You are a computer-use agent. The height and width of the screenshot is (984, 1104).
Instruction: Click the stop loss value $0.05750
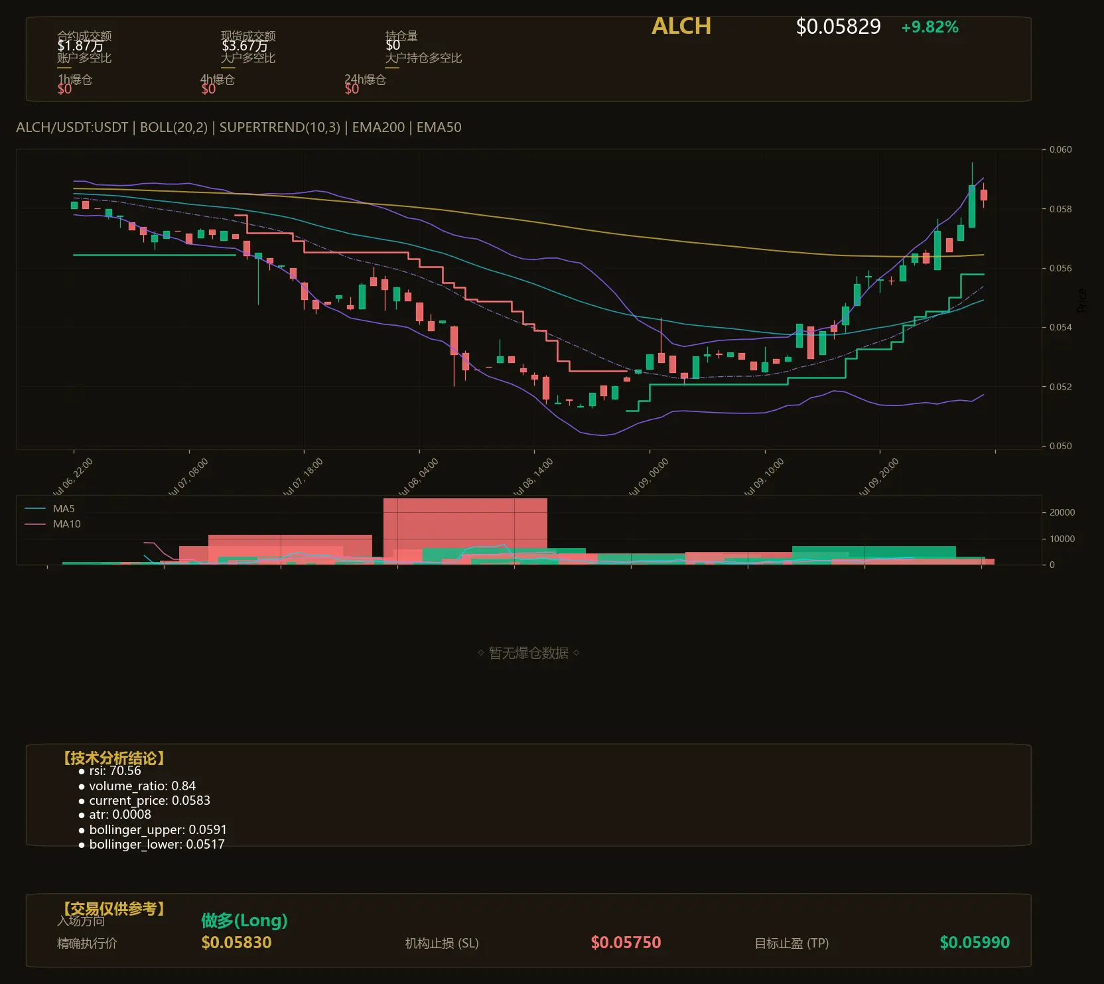(626, 943)
